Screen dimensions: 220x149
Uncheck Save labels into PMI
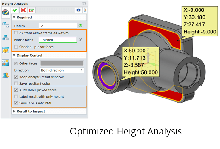tap(16, 103)
